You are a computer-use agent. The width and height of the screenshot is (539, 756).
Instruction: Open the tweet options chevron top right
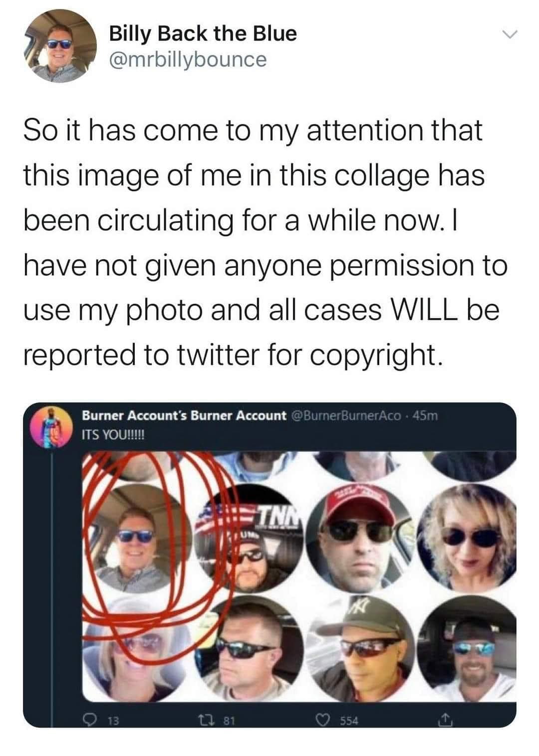509,34
